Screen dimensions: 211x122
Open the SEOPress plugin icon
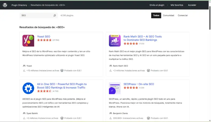(x=115, y=88)
